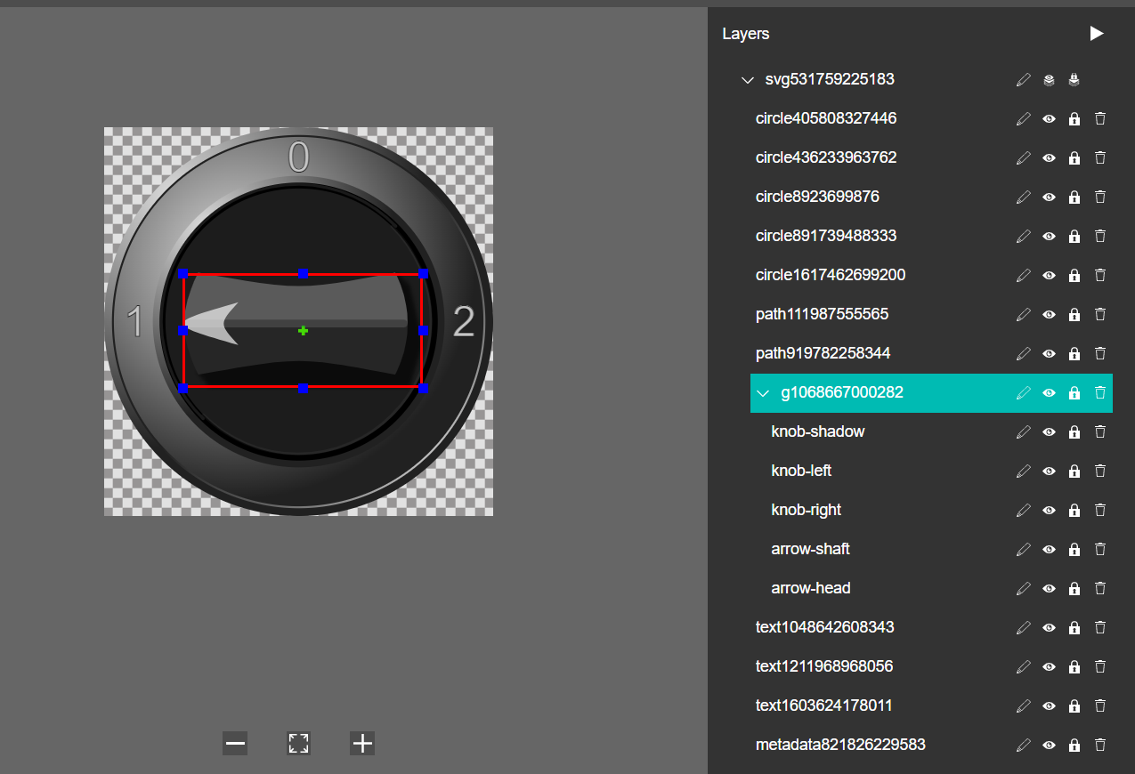Toggle visibility of all layers in svg531759225183

click(x=1049, y=80)
